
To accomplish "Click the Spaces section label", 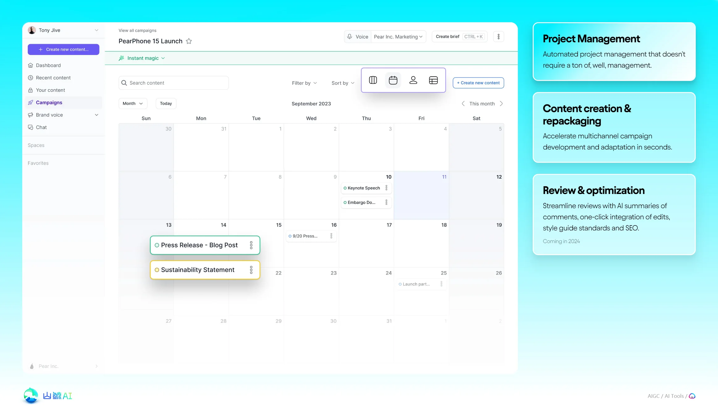I will 36,145.
